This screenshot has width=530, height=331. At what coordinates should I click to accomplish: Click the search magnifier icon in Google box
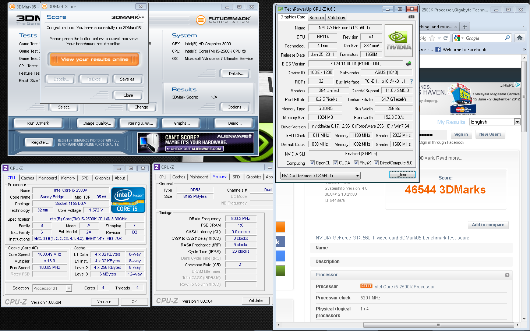(x=508, y=38)
